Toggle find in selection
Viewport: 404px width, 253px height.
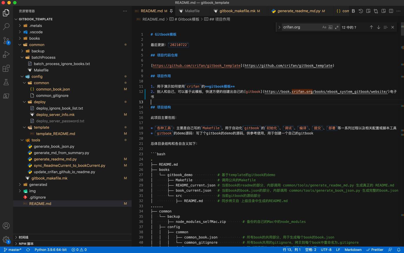point(385,27)
